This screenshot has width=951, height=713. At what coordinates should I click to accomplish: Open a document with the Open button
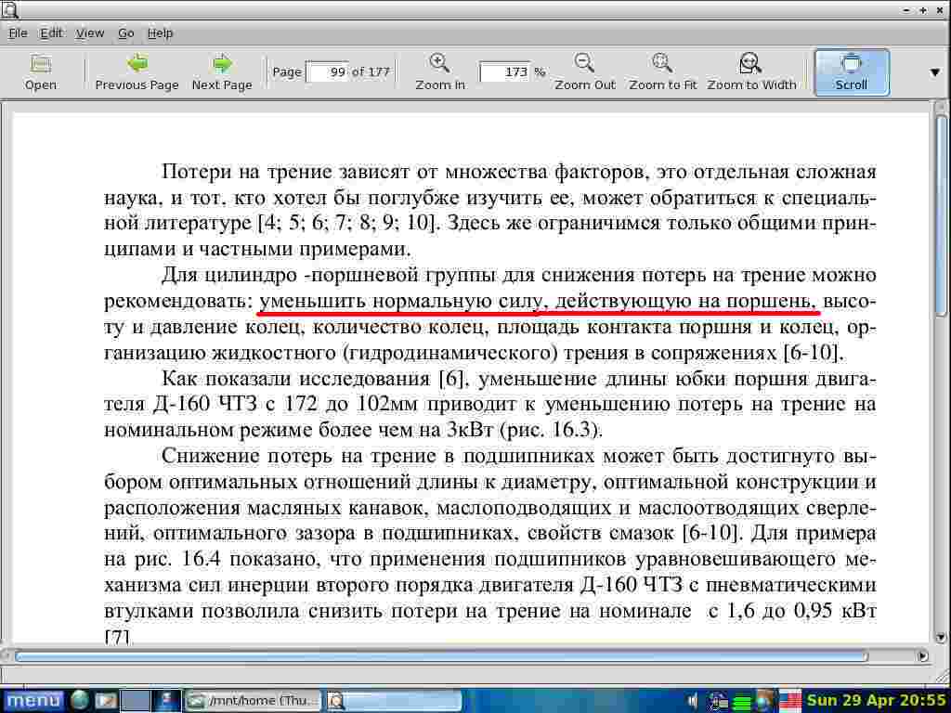[41, 72]
